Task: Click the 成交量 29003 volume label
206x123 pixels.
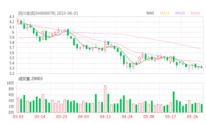Action: click(30, 79)
